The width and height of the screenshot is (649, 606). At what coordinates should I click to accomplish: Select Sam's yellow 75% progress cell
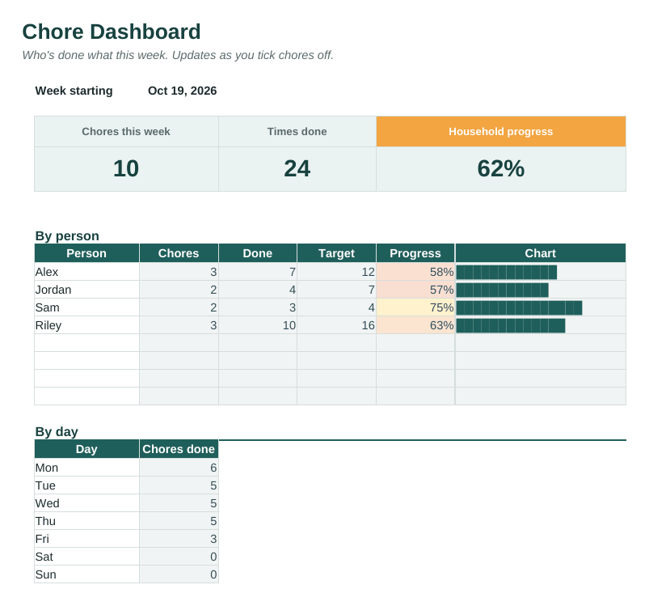415,307
